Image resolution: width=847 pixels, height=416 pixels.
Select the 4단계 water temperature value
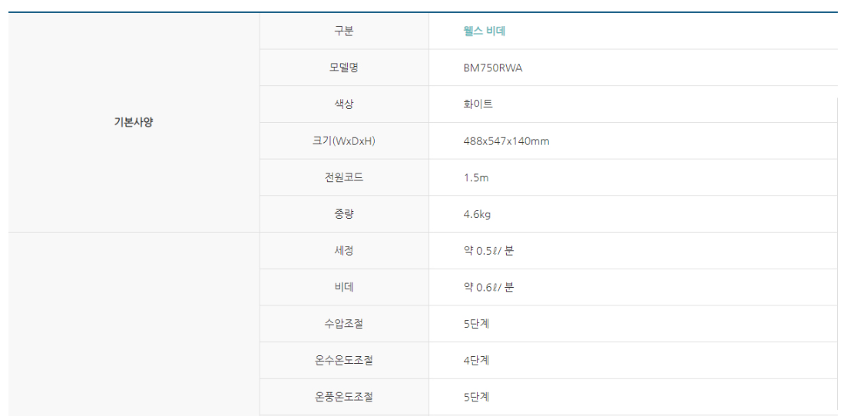click(x=476, y=360)
